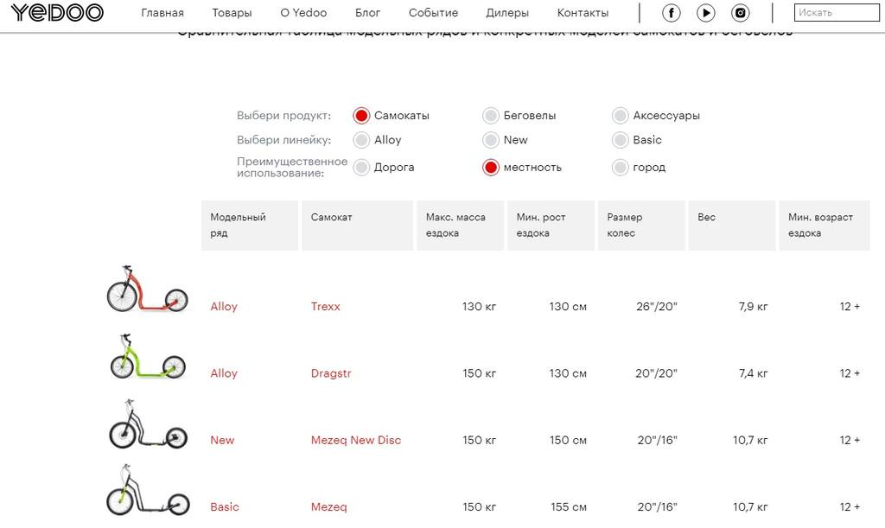Click the Искать search field
The image size is (885, 528).
click(836, 13)
